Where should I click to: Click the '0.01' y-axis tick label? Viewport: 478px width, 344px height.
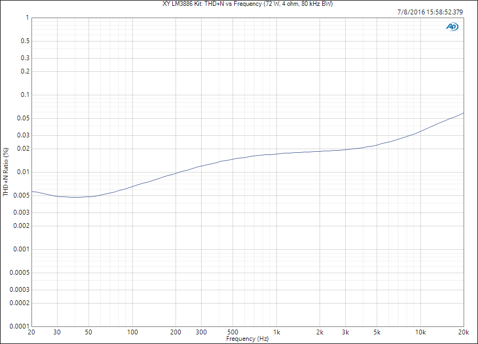tap(23, 172)
